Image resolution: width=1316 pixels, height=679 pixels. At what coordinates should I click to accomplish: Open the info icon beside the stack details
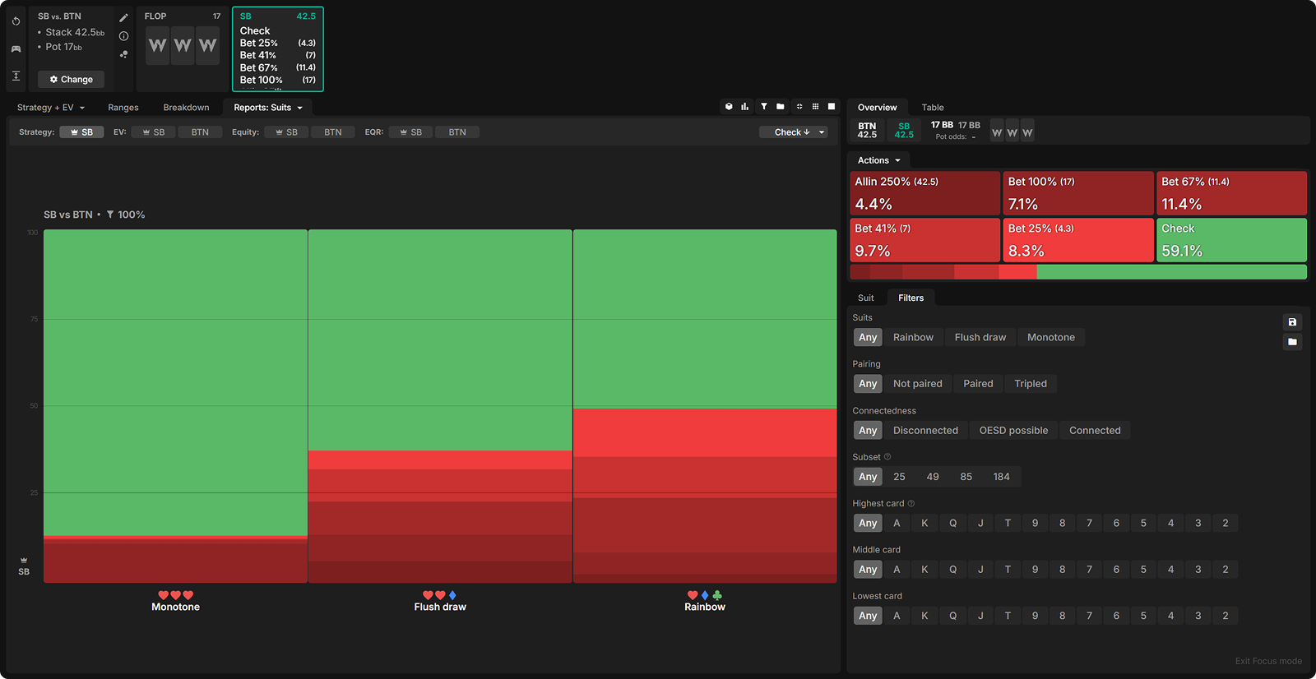[123, 36]
